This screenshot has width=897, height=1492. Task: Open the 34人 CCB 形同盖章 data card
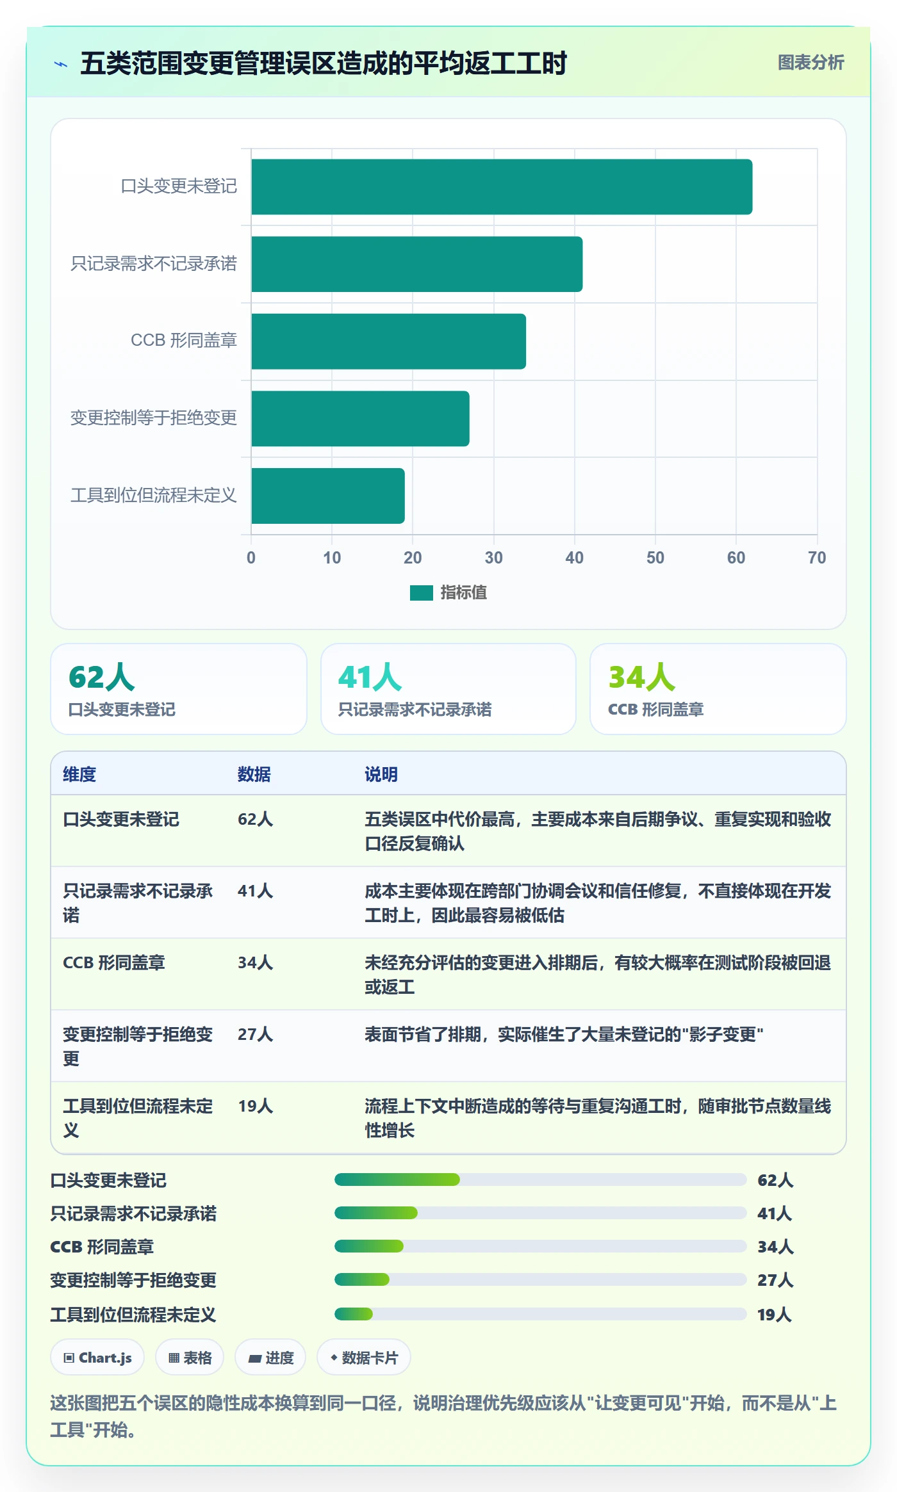(718, 689)
